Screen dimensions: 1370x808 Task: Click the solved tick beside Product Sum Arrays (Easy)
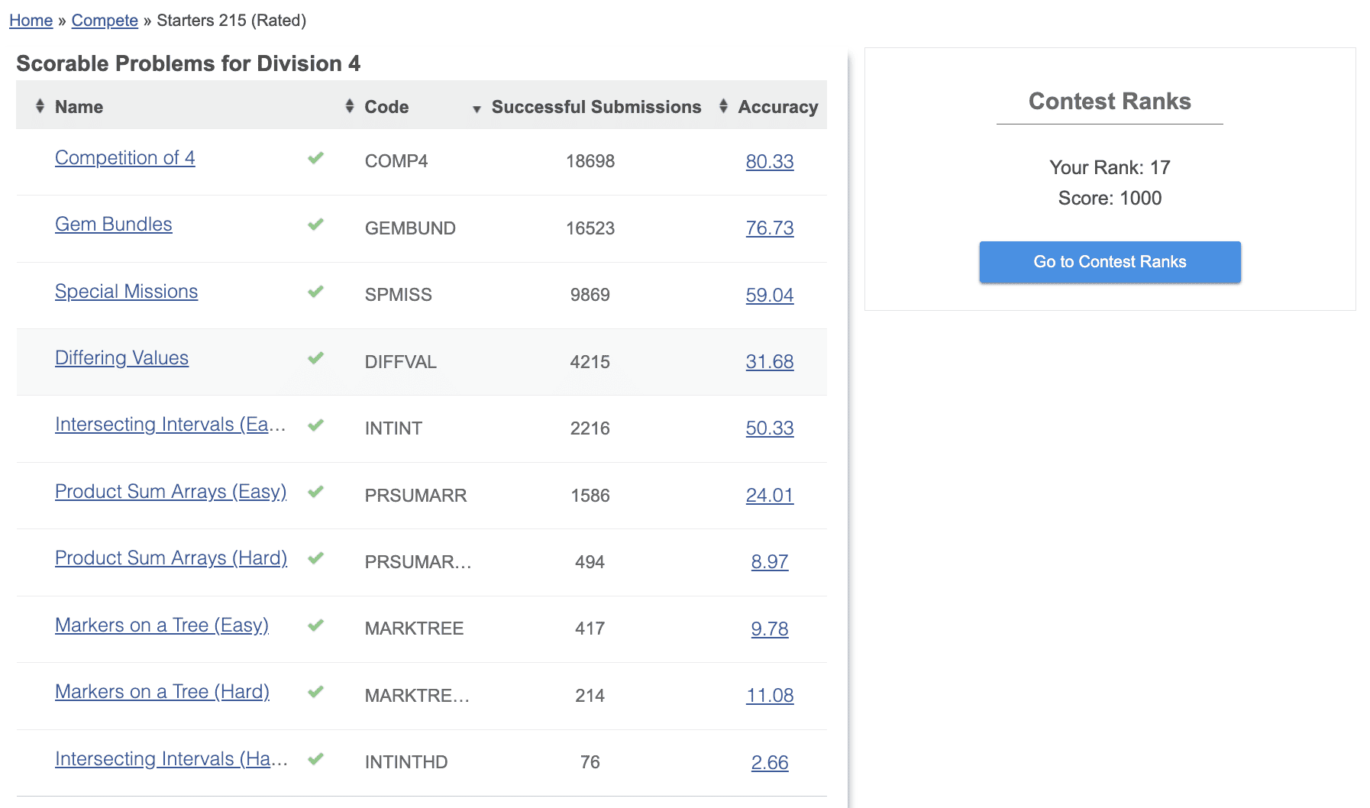click(315, 492)
